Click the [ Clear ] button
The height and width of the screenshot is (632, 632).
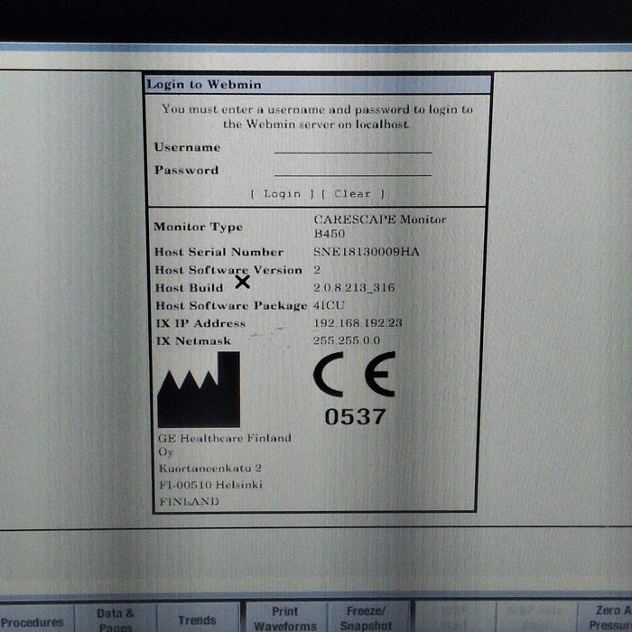pyautogui.click(x=353, y=194)
